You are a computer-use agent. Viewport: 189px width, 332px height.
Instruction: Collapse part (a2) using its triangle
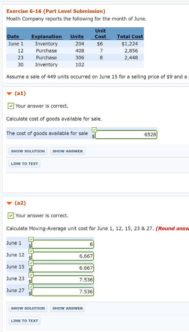pyautogui.click(x=8, y=203)
